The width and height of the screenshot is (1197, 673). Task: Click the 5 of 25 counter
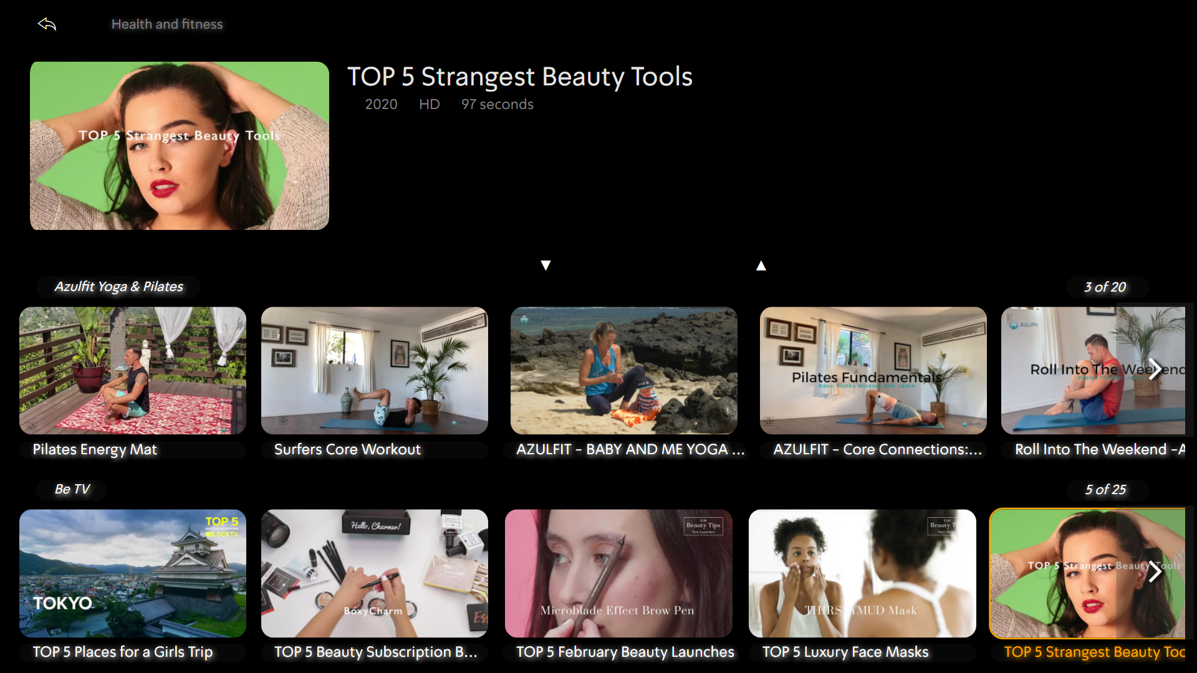pyautogui.click(x=1105, y=490)
